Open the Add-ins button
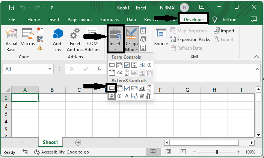This screenshot has height=158, width=264. click(58, 40)
